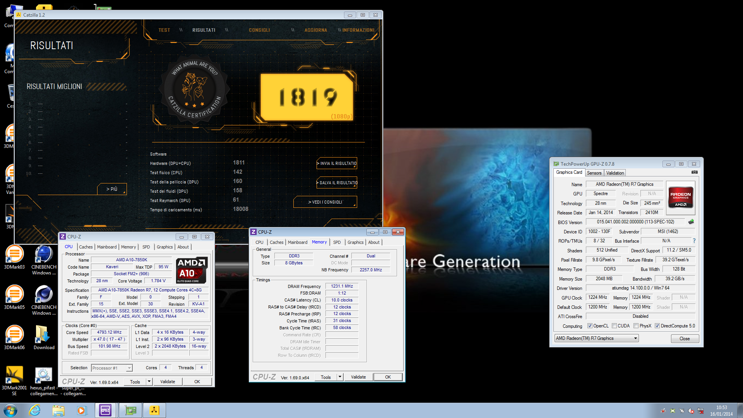The width and height of the screenshot is (743, 418).
Task: Click INVIA IL RISULTATIO button
Action: coord(337,163)
